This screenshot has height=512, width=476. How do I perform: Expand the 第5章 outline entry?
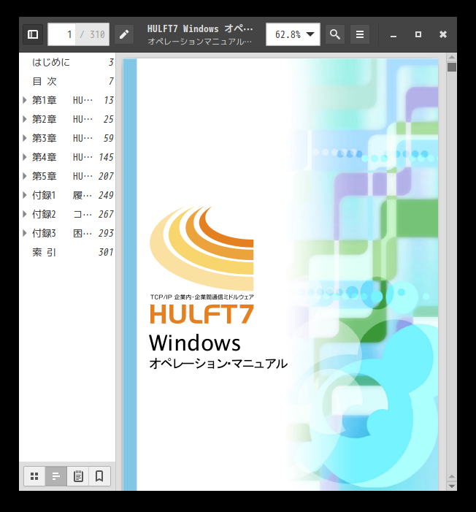coord(25,176)
